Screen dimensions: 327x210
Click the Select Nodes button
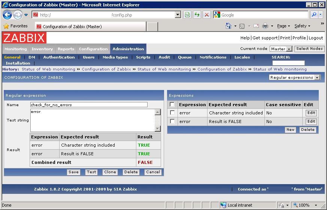coord(309,49)
